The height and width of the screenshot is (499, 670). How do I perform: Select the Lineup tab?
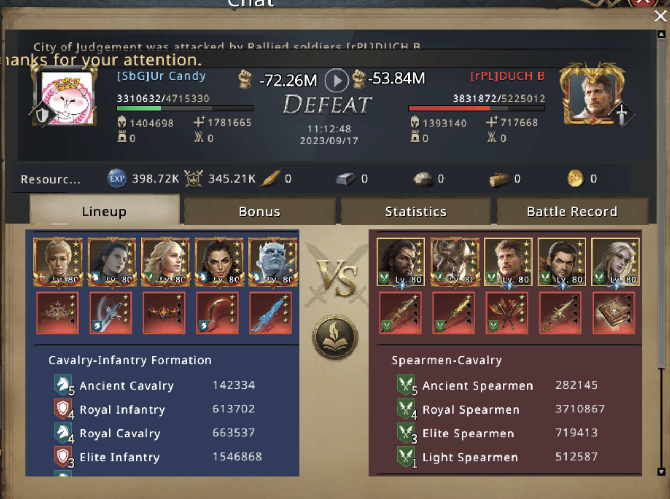point(104,210)
